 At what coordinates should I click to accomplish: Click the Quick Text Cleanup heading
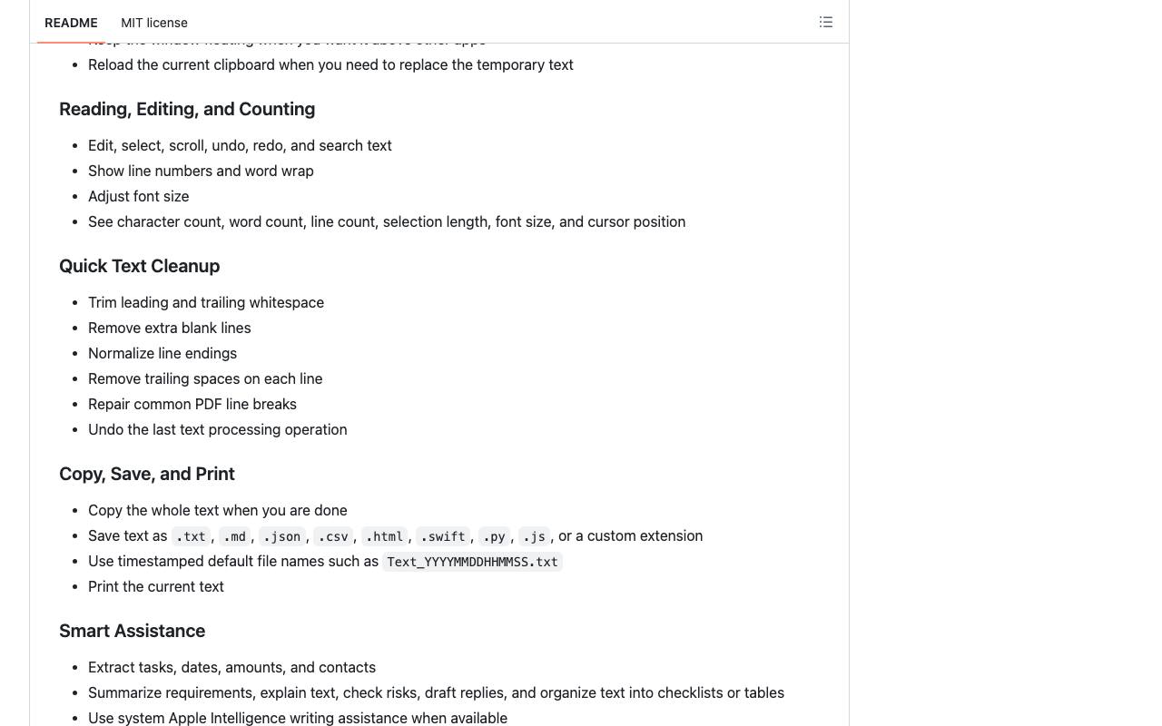point(140,266)
